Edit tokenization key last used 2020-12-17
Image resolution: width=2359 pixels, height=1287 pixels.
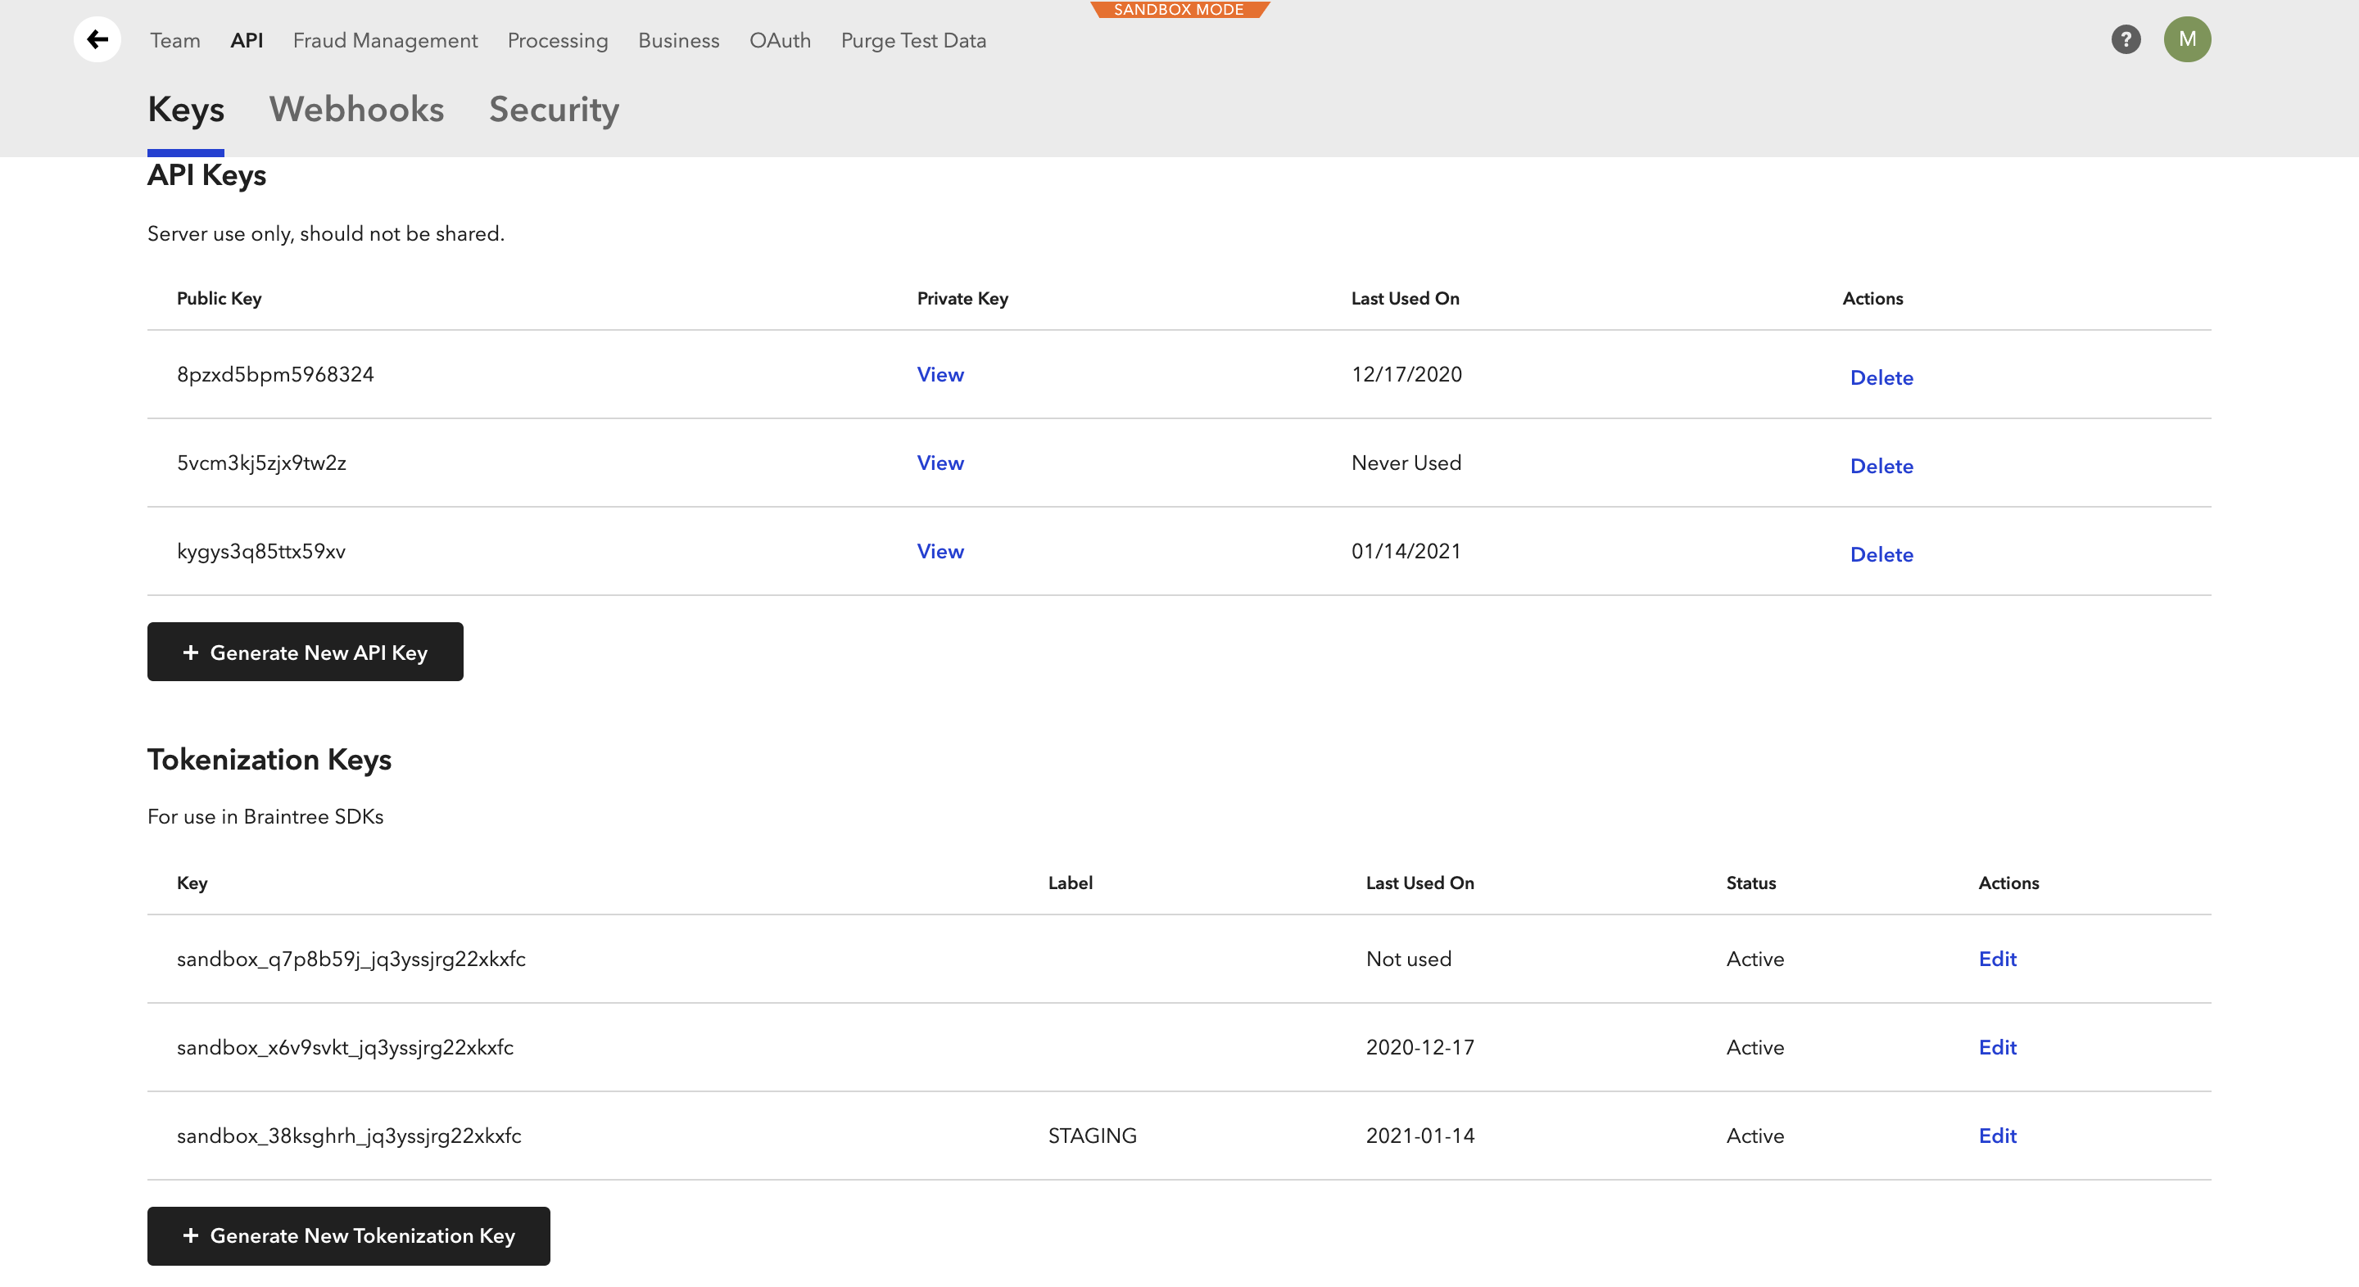point(1996,1047)
